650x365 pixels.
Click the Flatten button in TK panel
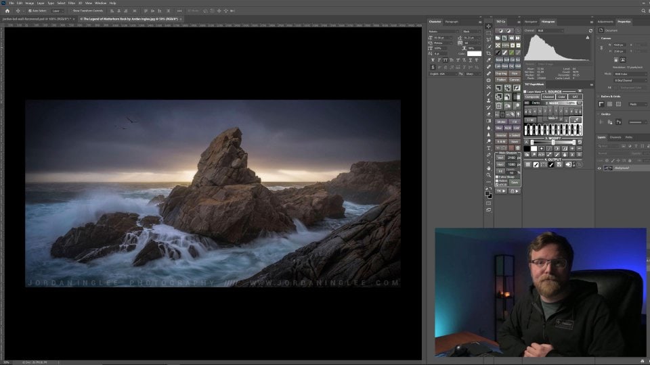coord(501,80)
